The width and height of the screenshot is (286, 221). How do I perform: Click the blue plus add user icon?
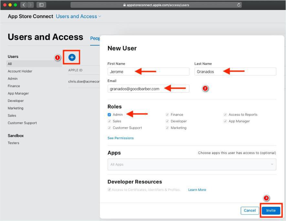72,57
